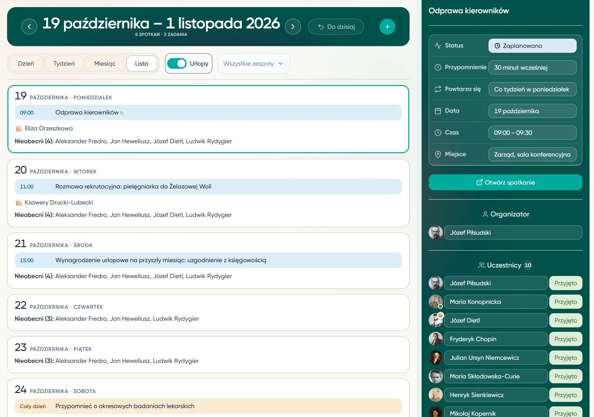
Task: Click Maria Konopnicka participant avatar
Action: tap(436, 302)
